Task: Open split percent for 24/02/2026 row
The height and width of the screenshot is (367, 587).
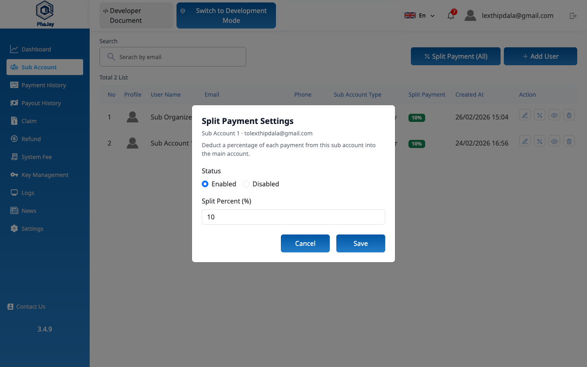Action: point(540,141)
